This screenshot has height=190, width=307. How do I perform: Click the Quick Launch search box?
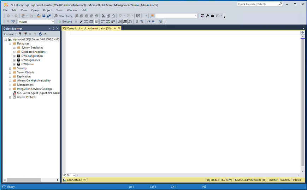pyautogui.click(x=258, y=4)
